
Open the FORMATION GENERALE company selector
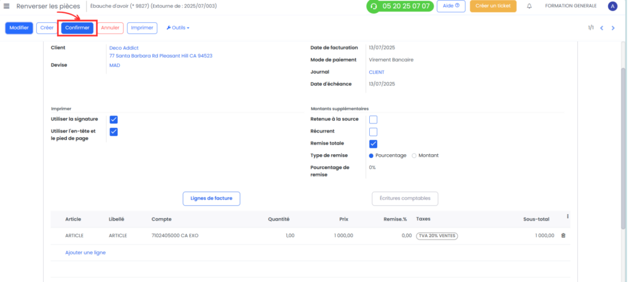(x=571, y=6)
